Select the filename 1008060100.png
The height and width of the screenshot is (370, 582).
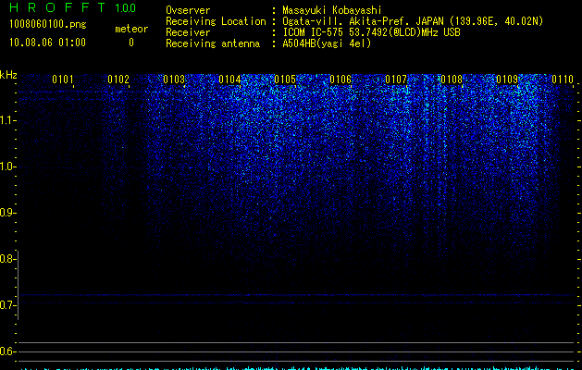[48, 25]
